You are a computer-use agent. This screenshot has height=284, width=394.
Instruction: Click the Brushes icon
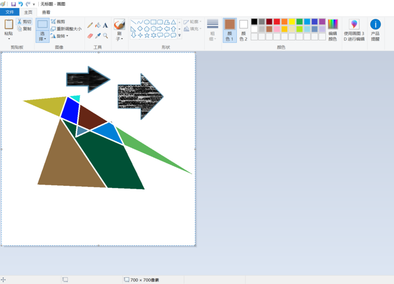119,24
